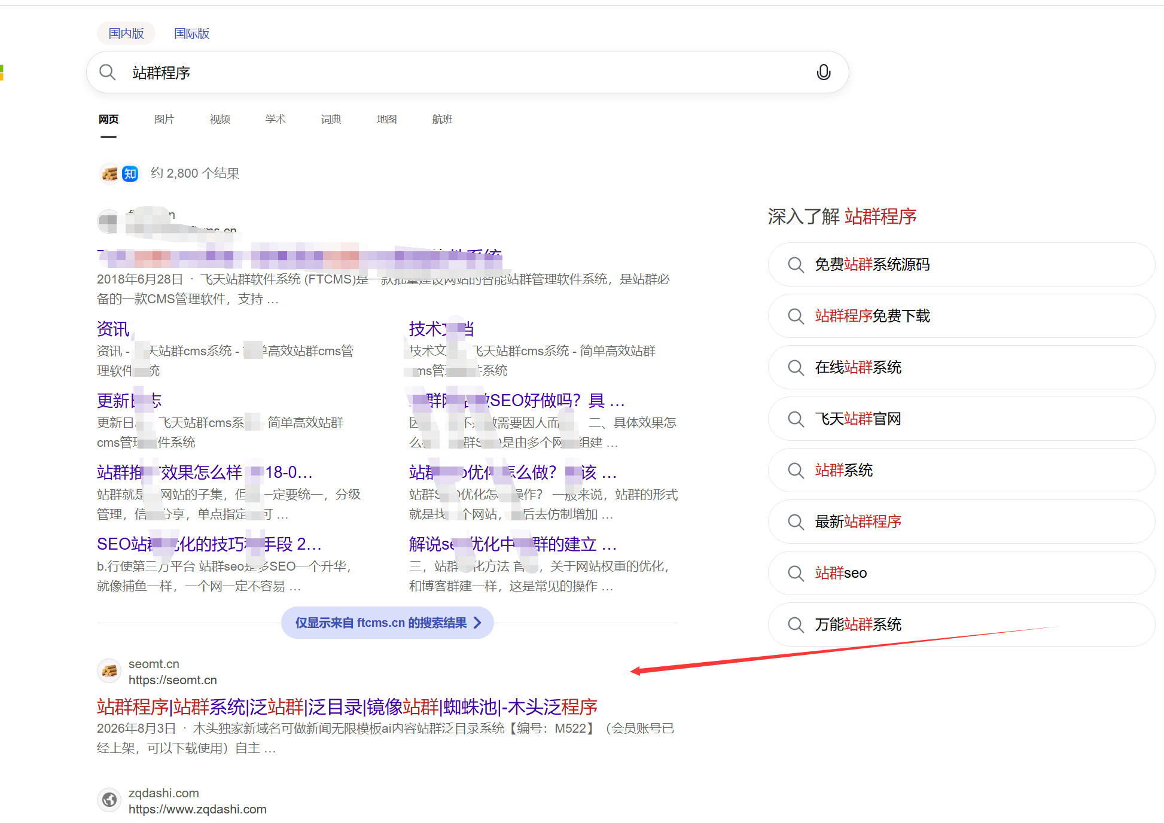This screenshot has width=1164, height=823.
Task: Open 站群程序|站群系统 木头泛程序 result title
Action: click(347, 707)
